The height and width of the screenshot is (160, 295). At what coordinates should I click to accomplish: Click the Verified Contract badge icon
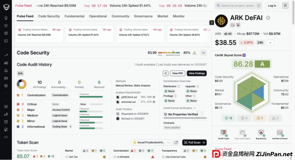[x=280, y=133]
